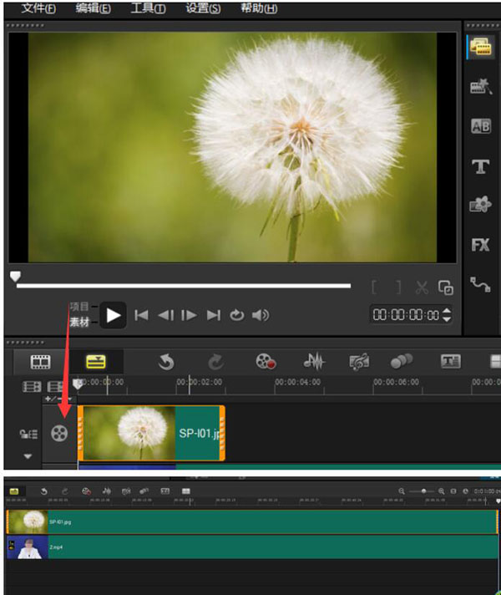Toggle playback mode to 素材 (Clip)

[x=79, y=322]
